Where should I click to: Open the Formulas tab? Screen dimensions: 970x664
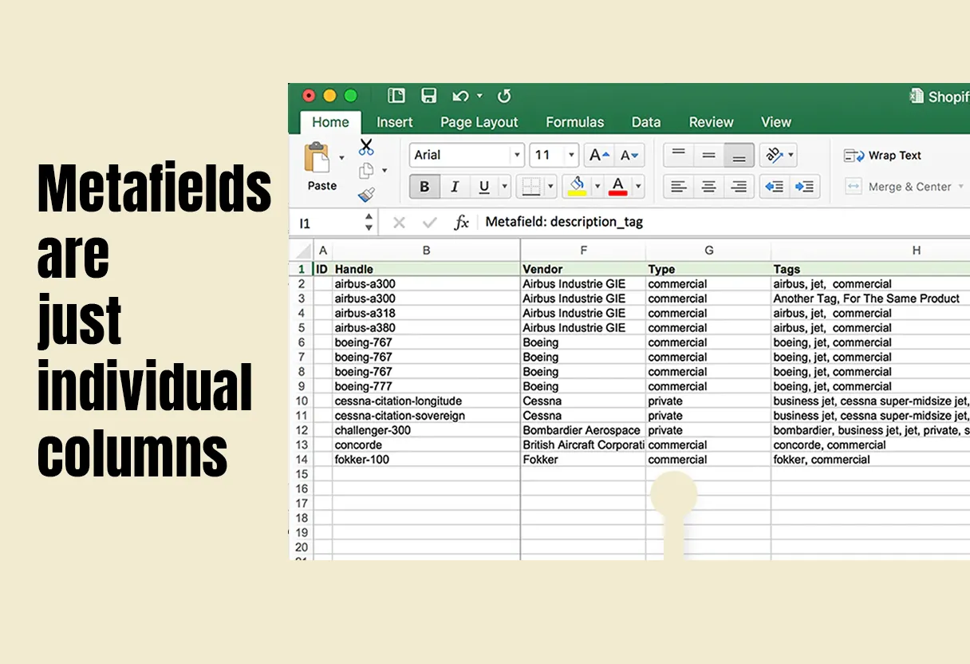575,122
